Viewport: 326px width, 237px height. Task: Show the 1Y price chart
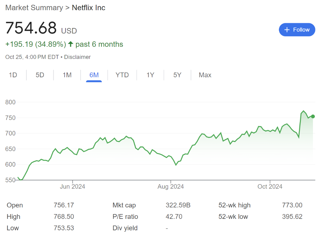pos(150,75)
